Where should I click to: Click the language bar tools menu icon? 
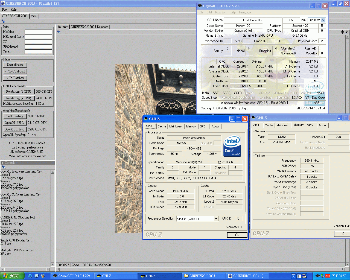tap(304, 276)
